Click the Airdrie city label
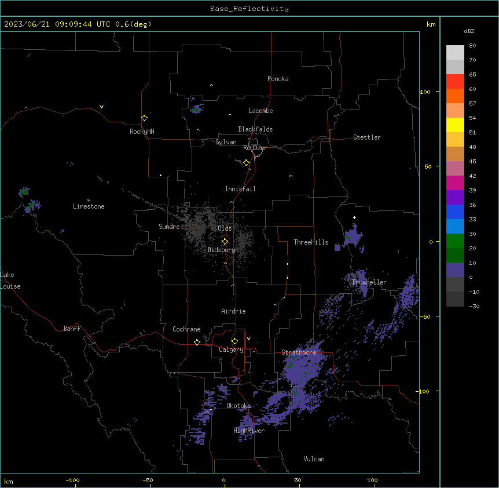The image size is (499, 488). [233, 311]
